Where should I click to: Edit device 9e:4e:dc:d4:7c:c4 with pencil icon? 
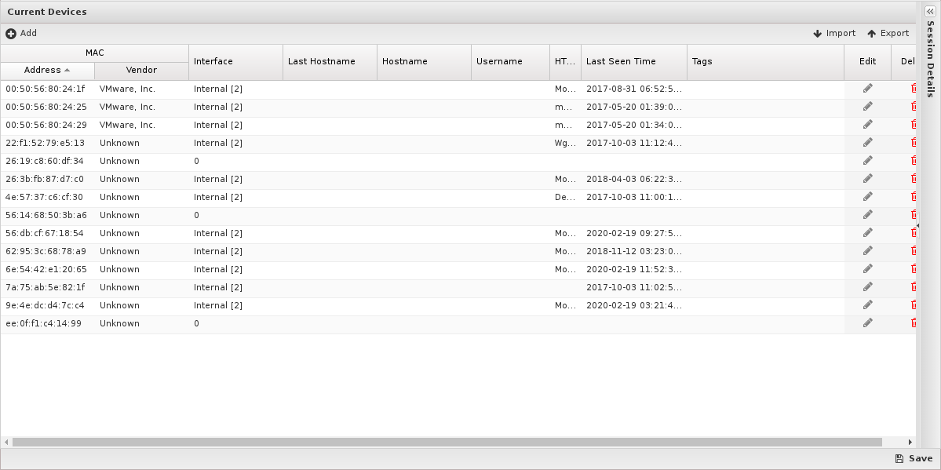pos(867,305)
